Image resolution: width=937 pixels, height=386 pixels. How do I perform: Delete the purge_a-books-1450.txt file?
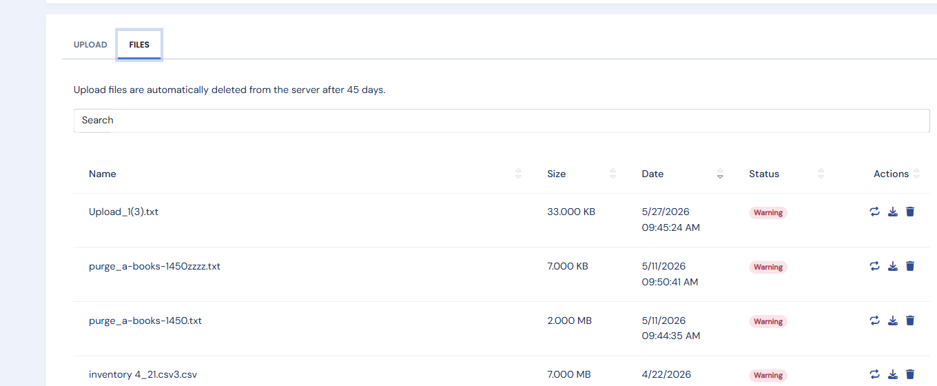tap(910, 321)
